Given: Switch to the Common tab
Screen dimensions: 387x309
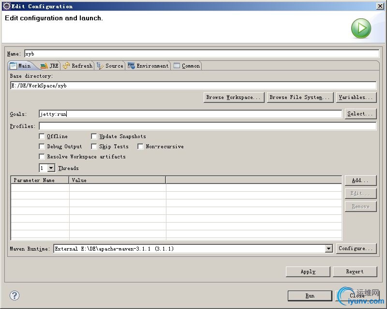Looking at the screenshot, I should pos(187,66).
